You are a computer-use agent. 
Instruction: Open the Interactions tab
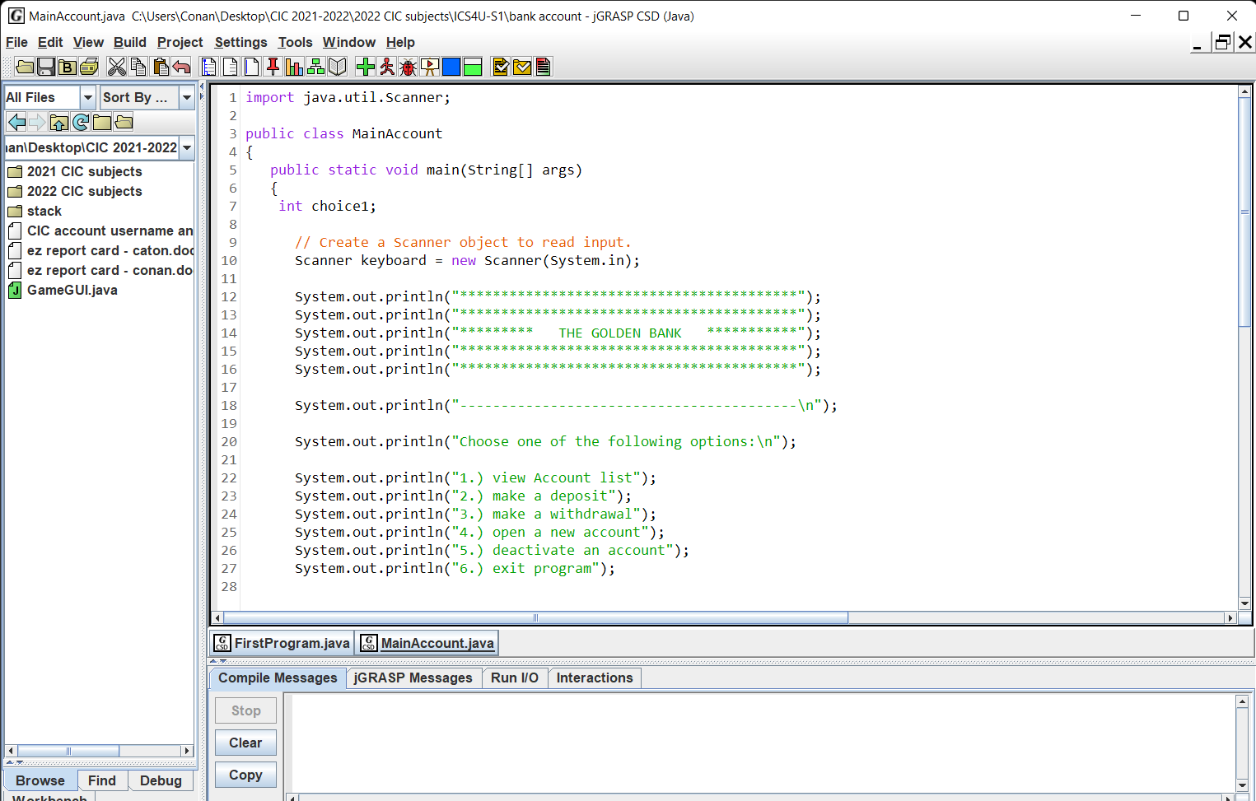[x=595, y=678]
